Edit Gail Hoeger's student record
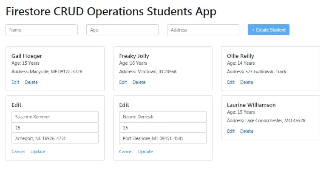Screen dimensions: 332x172 click(x=15, y=82)
